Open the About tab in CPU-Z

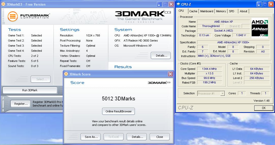pos(244,11)
